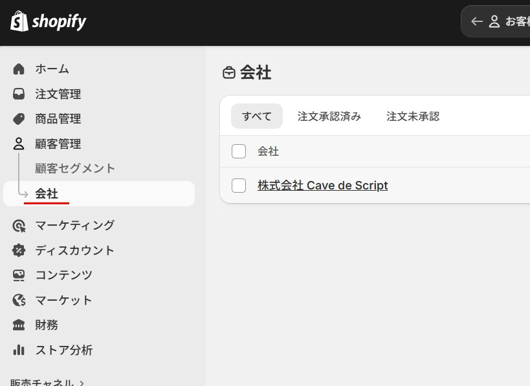Click the Customers person icon (顧客管理)
The height and width of the screenshot is (386, 530).
point(19,144)
